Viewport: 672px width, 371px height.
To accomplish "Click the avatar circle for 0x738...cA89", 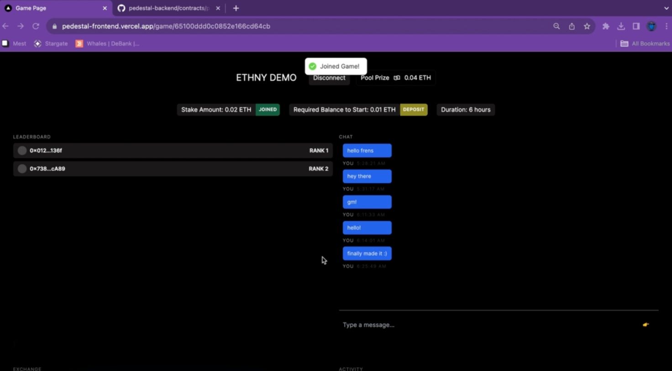I will click(x=22, y=169).
